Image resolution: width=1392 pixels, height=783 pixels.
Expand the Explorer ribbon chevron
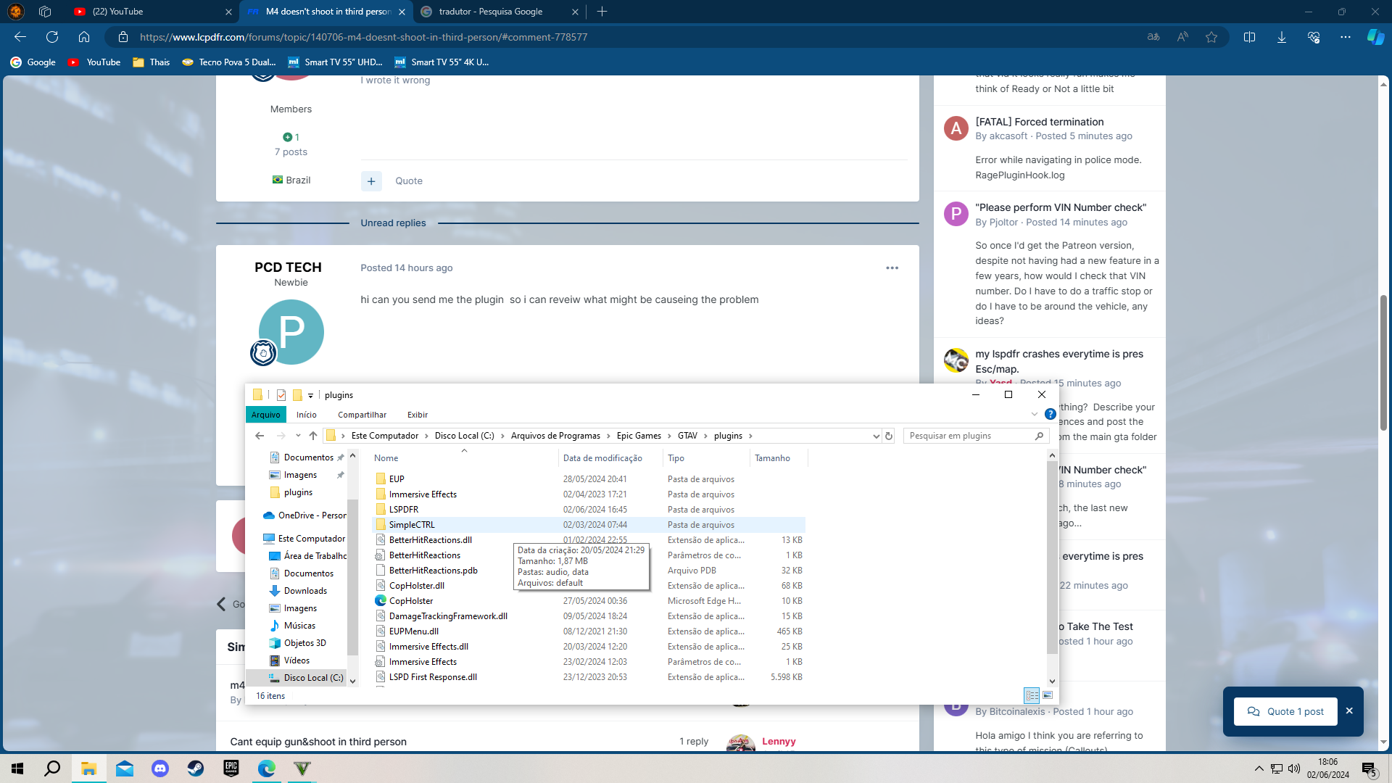[1035, 415]
